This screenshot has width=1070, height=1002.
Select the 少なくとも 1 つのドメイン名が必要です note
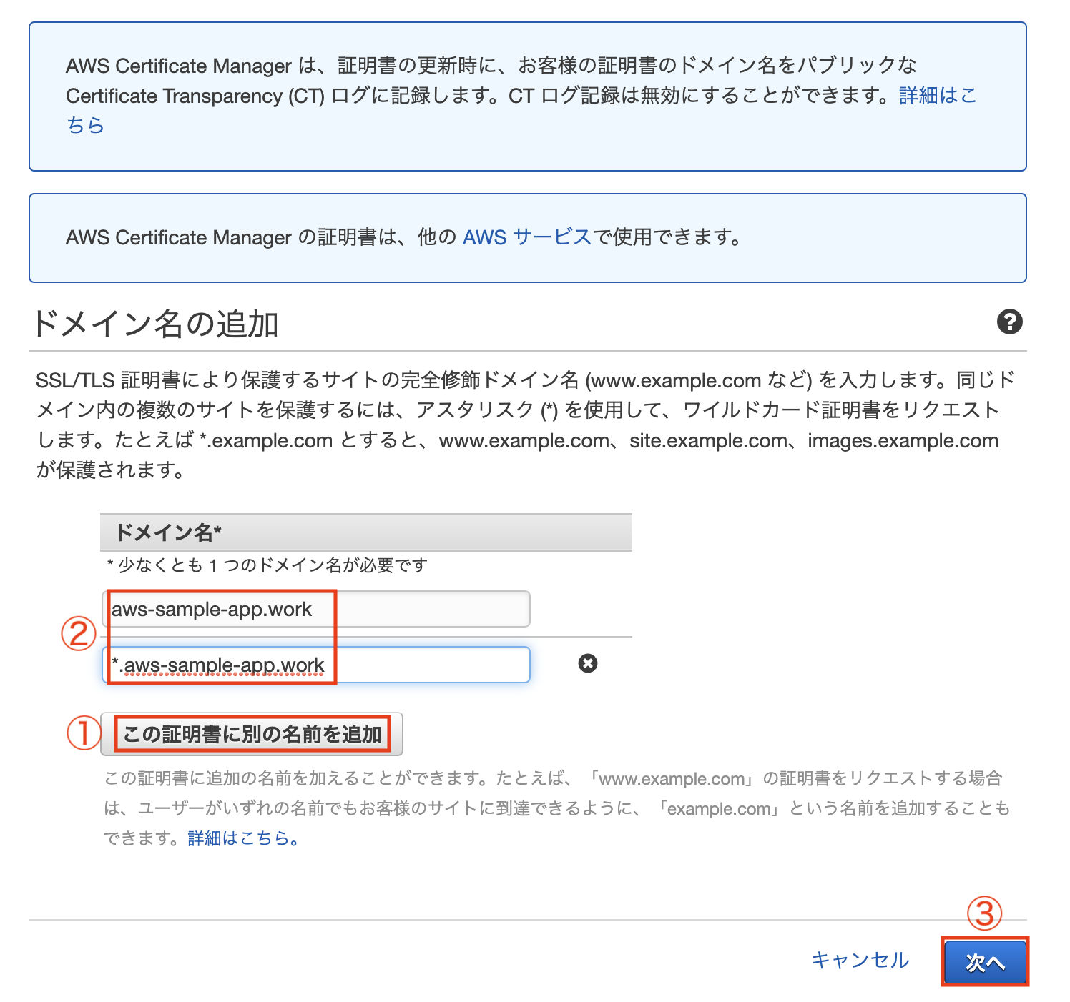(267, 565)
